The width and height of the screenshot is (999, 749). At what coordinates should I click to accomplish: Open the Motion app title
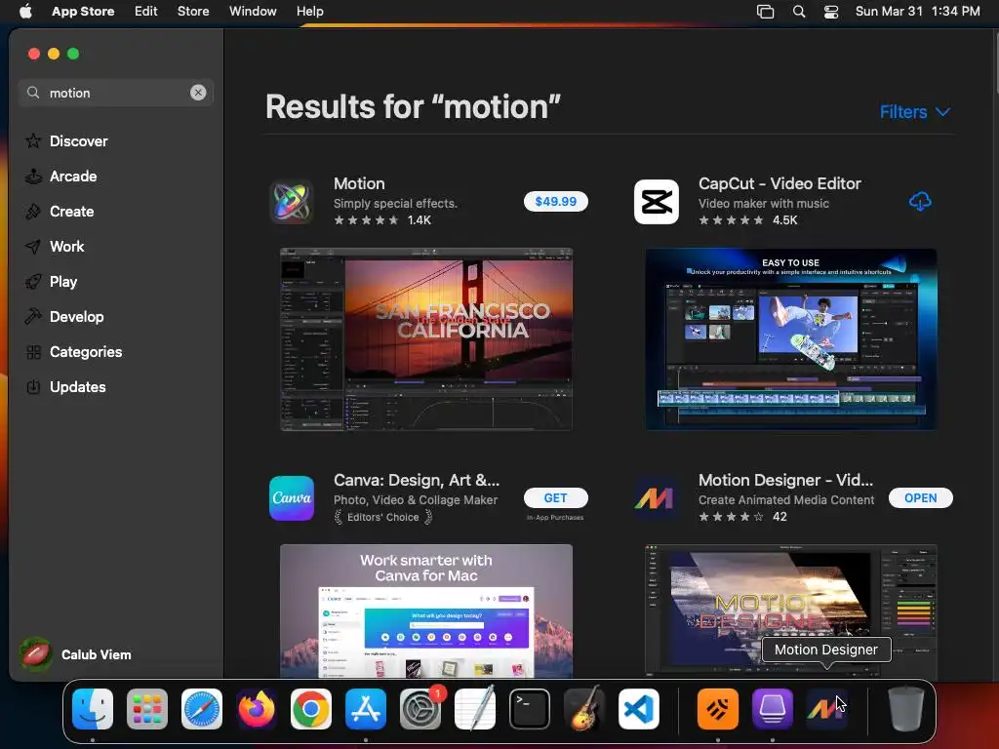coord(359,183)
